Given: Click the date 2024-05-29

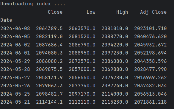Looking at the screenshot, I should click(15, 61).
